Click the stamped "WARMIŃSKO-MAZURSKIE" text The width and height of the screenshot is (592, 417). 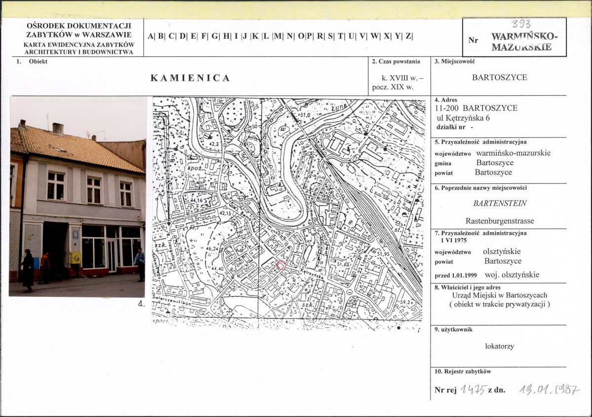(x=524, y=42)
